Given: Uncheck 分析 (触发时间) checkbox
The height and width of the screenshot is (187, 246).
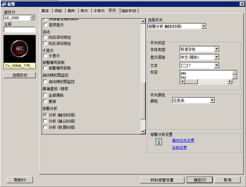Looking at the screenshot, I should 45,115.
